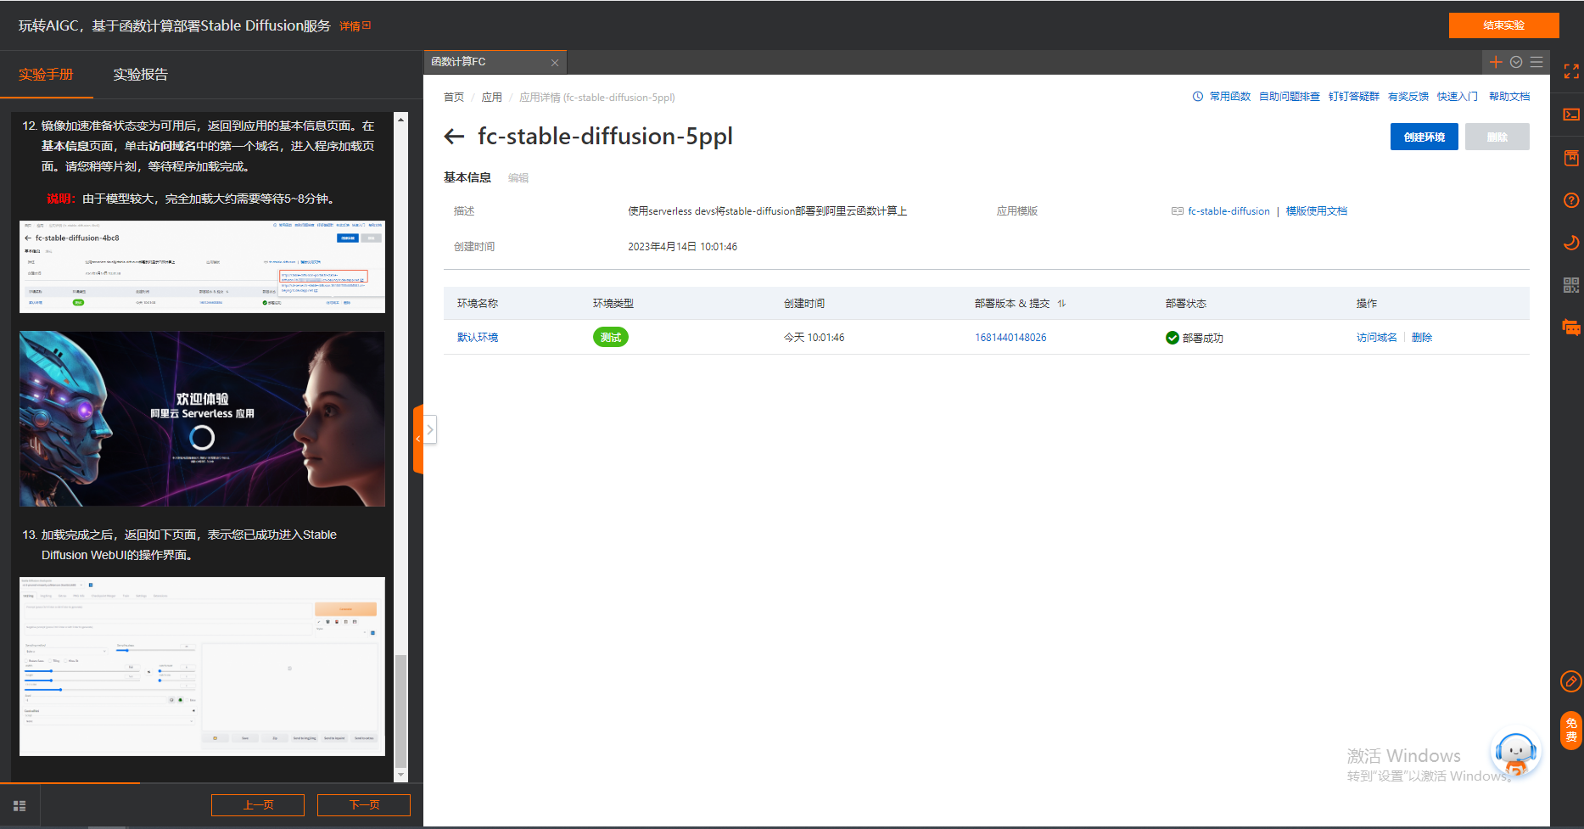Toggle the night mode moon icon
Viewport: 1584px width, 829px height.
point(1571,243)
